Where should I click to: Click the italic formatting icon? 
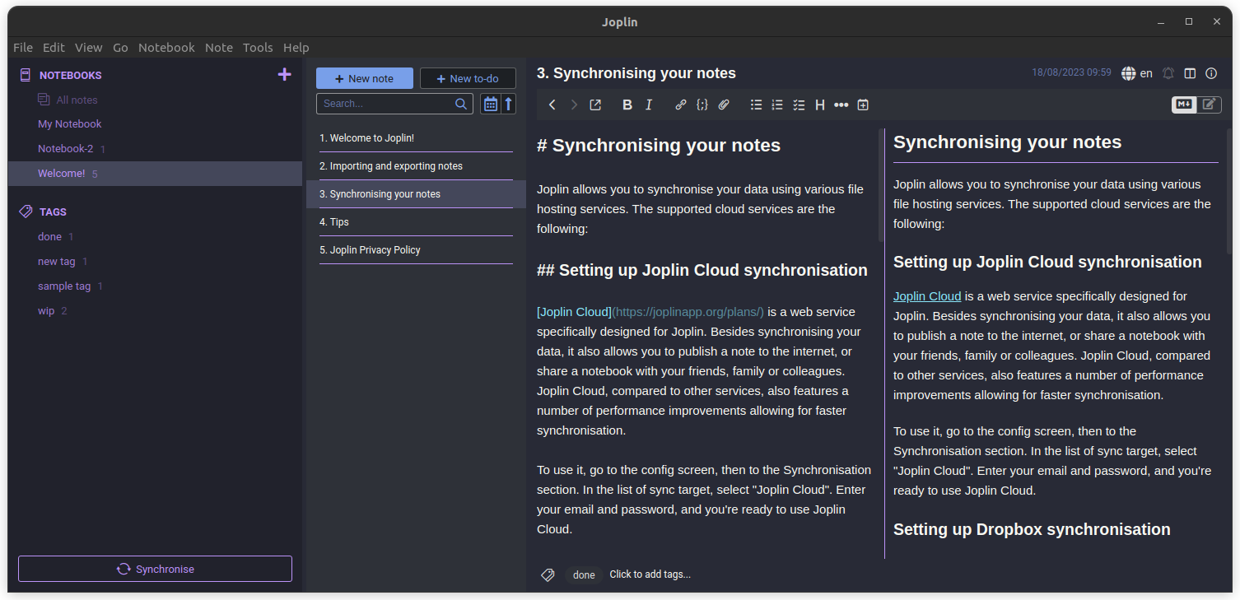[649, 105]
